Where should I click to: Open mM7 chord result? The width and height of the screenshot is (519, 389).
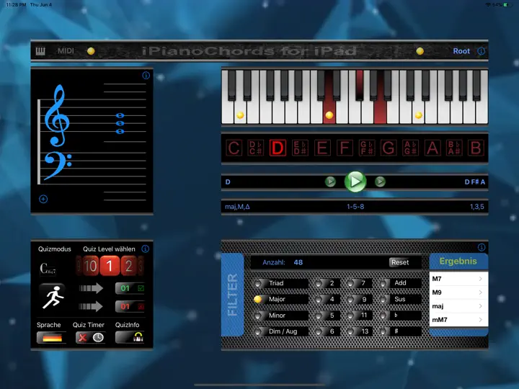pos(458,320)
